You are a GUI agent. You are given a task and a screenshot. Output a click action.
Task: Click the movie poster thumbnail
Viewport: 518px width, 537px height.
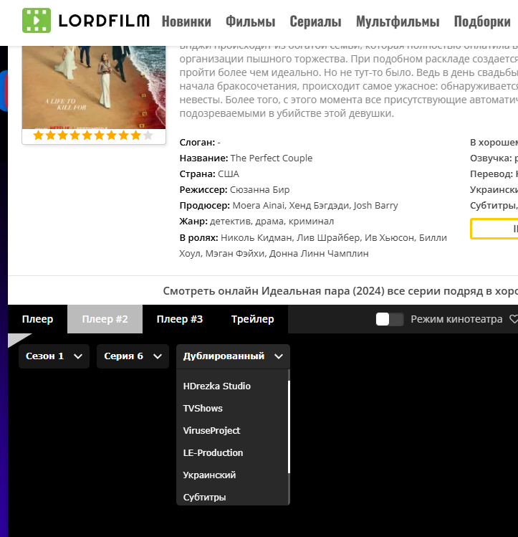click(94, 87)
